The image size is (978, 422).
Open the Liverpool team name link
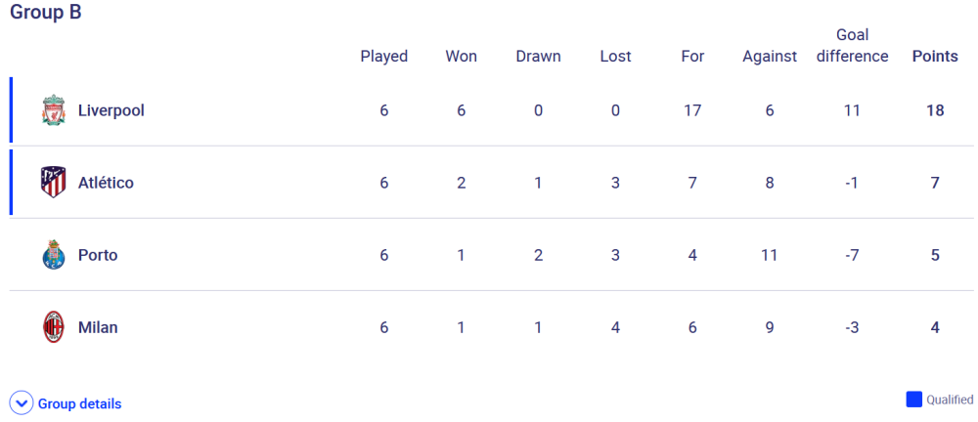tap(111, 110)
